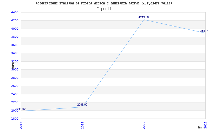This screenshot has height=130, width=208.
Task: Click the 1800 y-axis label
Action: [x=15, y=119]
